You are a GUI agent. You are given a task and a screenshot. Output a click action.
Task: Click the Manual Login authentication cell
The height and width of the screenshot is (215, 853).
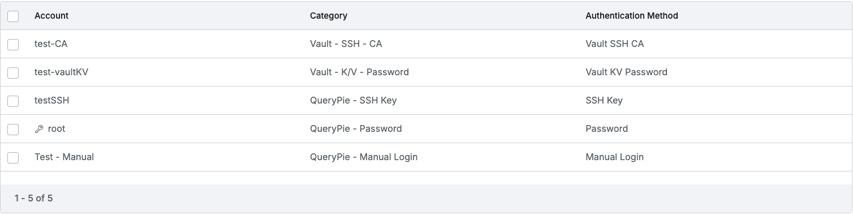tap(615, 157)
